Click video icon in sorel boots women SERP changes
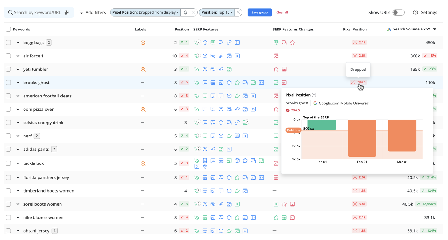 click(276, 204)
